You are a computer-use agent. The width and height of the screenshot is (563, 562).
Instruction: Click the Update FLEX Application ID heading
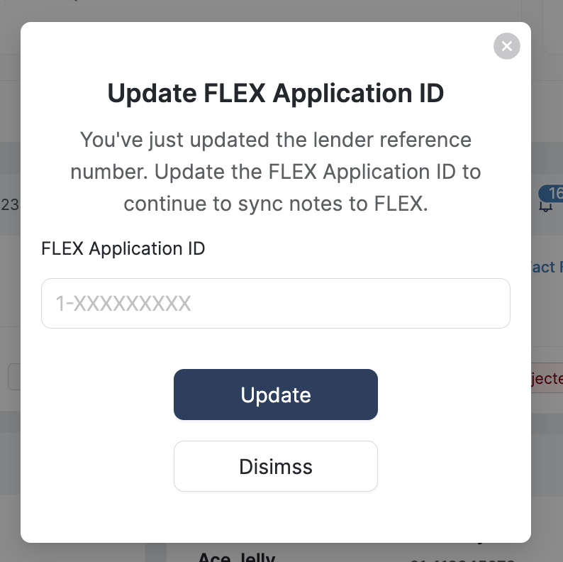tap(276, 93)
